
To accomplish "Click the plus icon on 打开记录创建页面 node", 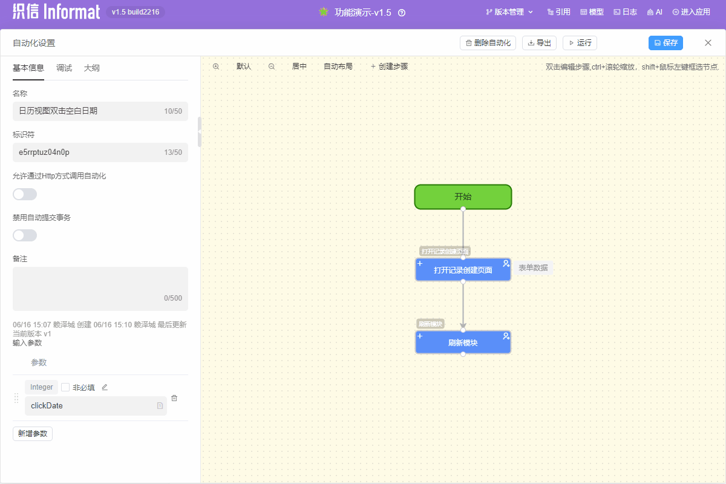I will point(420,264).
